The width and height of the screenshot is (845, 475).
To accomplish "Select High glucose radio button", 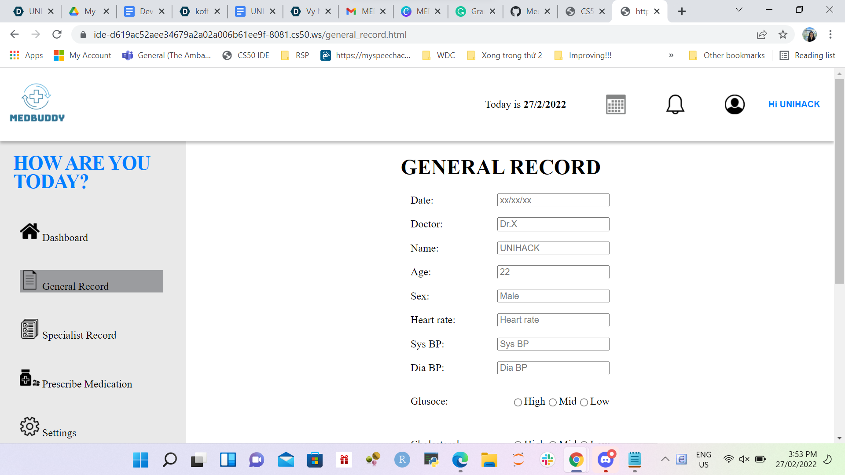I will pos(518,402).
